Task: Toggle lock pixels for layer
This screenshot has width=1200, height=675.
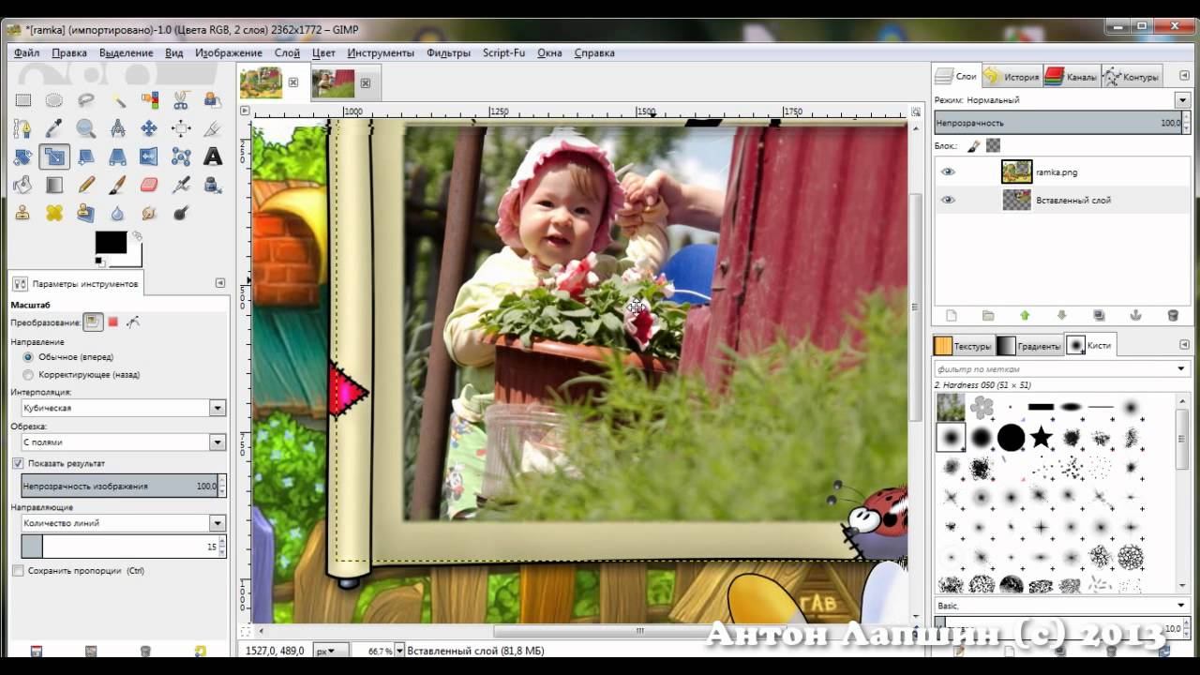Action: tap(974, 145)
